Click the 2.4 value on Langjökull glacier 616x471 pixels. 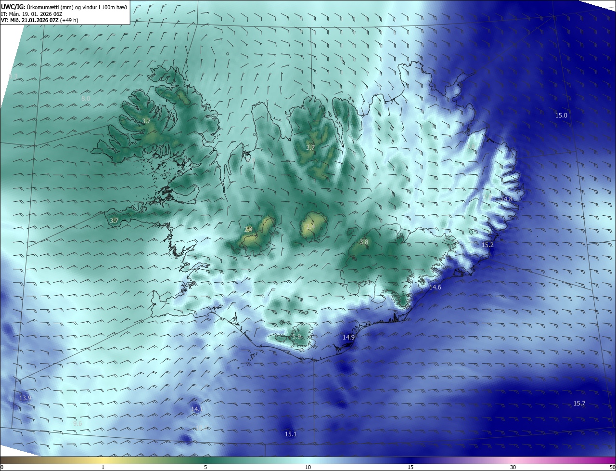tap(248, 230)
